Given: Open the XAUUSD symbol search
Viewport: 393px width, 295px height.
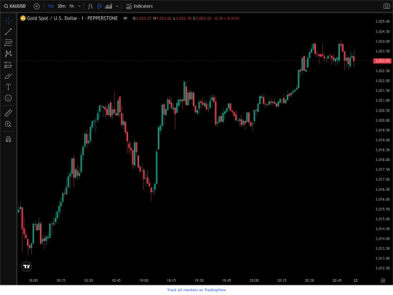Looking at the screenshot, I should pos(15,6).
